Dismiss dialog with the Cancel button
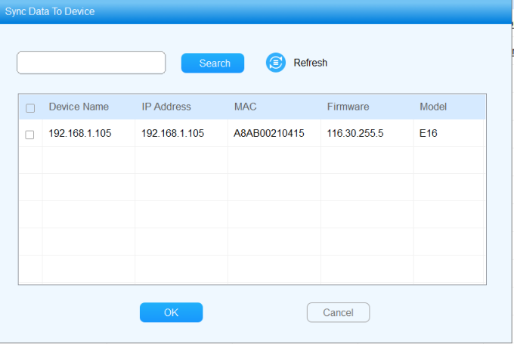Image resolution: width=514 pixels, height=344 pixels. [x=338, y=312]
